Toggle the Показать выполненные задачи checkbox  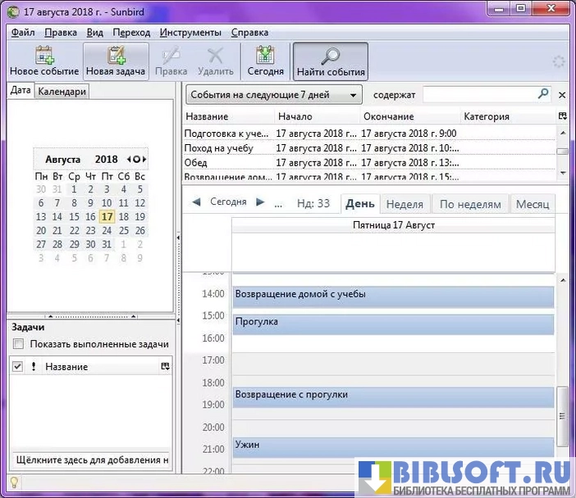[x=19, y=344]
